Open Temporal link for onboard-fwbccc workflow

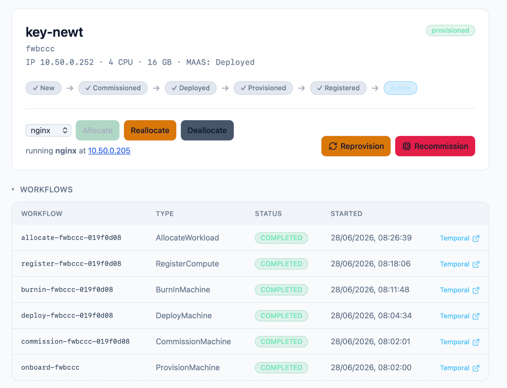tap(459, 368)
